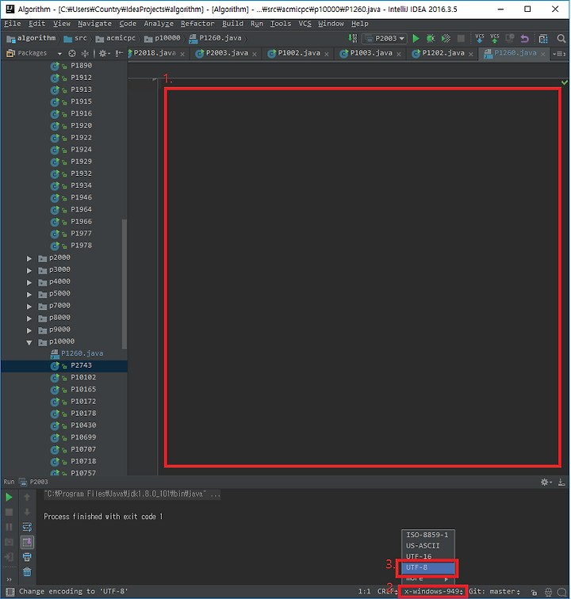Image resolution: width=571 pixels, height=599 pixels.
Task: Open Packages panel settings gear
Action: point(105,54)
